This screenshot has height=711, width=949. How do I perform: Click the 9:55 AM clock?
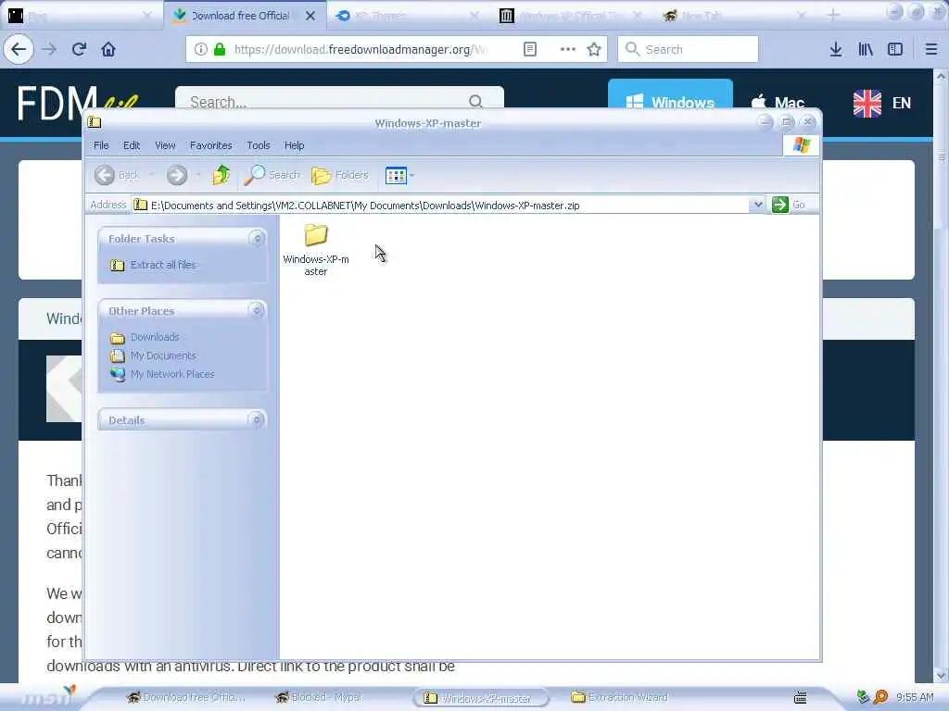coord(915,697)
